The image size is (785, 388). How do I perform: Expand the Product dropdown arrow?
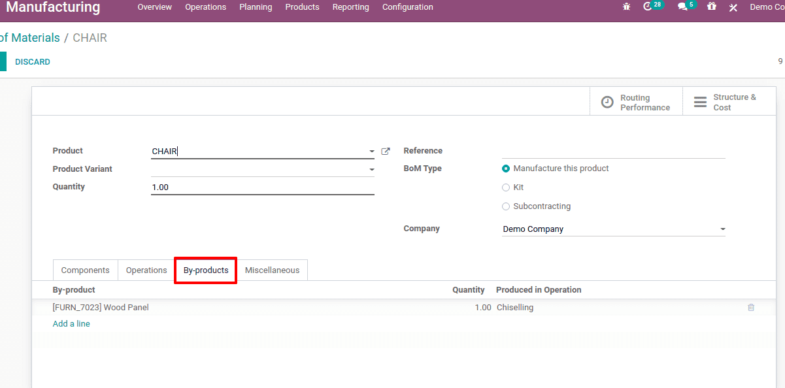click(x=371, y=152)
